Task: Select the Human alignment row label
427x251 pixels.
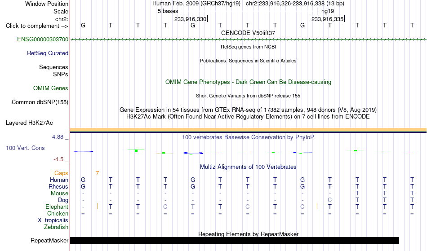Action: coord(59,180)
